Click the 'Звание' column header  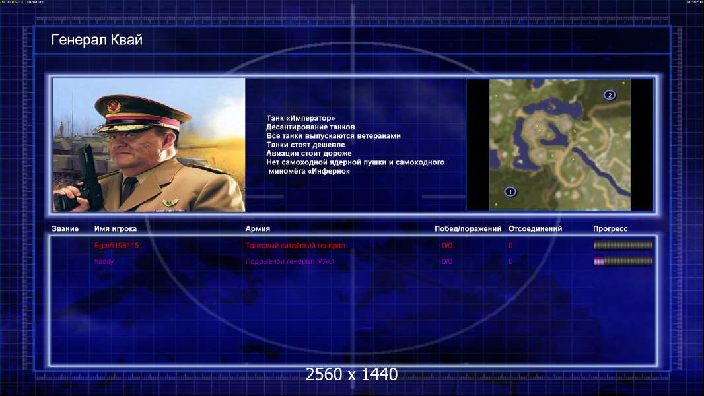[65, 229]
